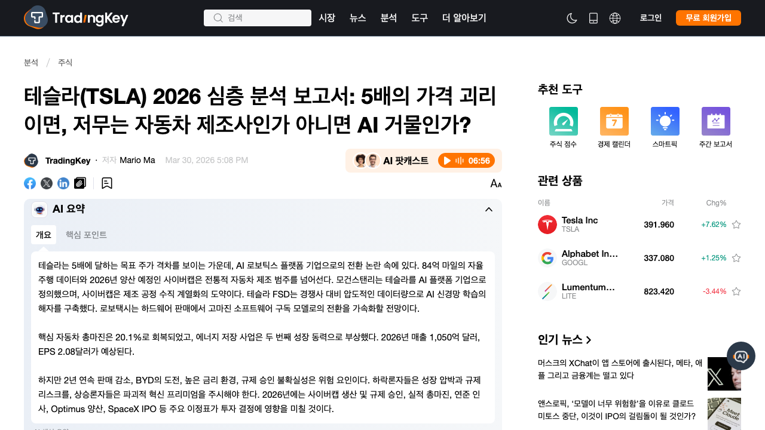Switch to 핵심 포인트 tab
This screenshot has height=430, width=765.
point(86,235)
